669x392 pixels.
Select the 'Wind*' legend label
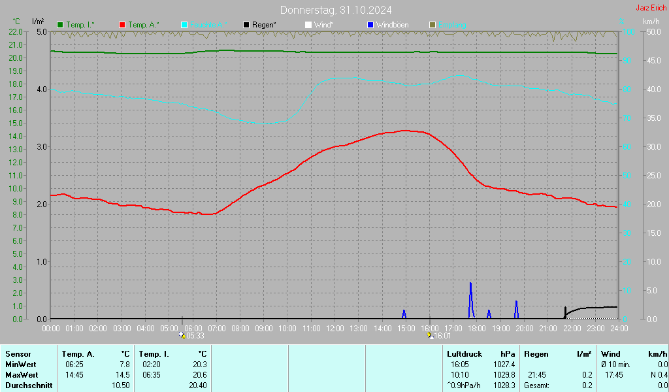click(323, 25)
